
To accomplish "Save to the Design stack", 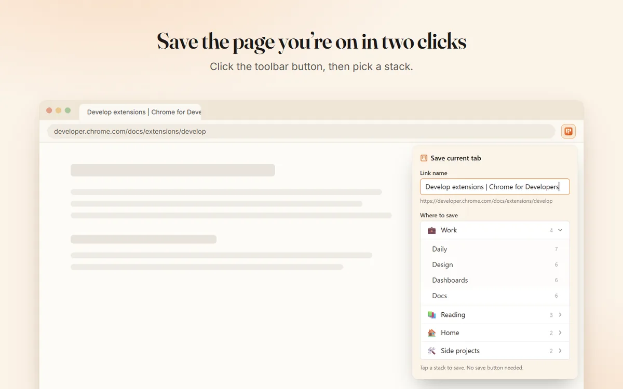I will [x=495, y=265].
